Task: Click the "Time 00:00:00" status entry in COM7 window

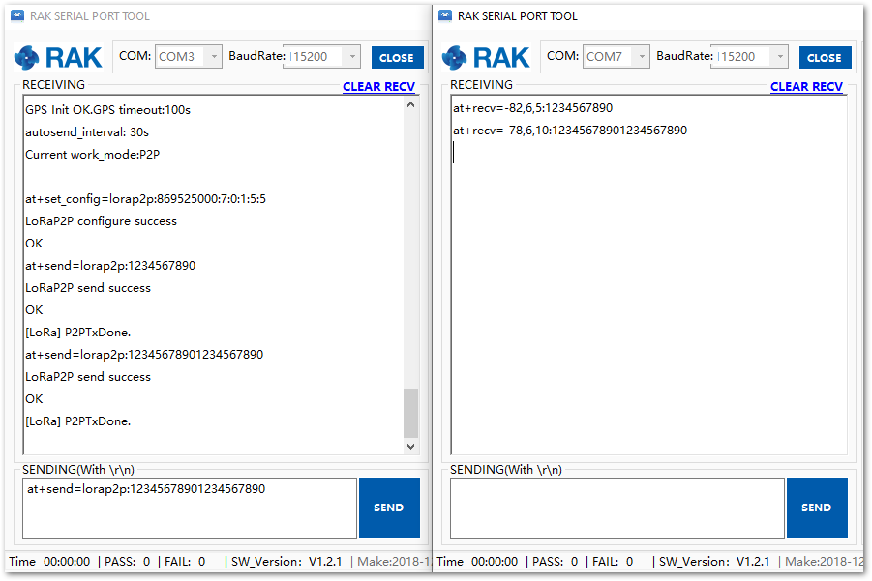Action: [x=477, y=562]
